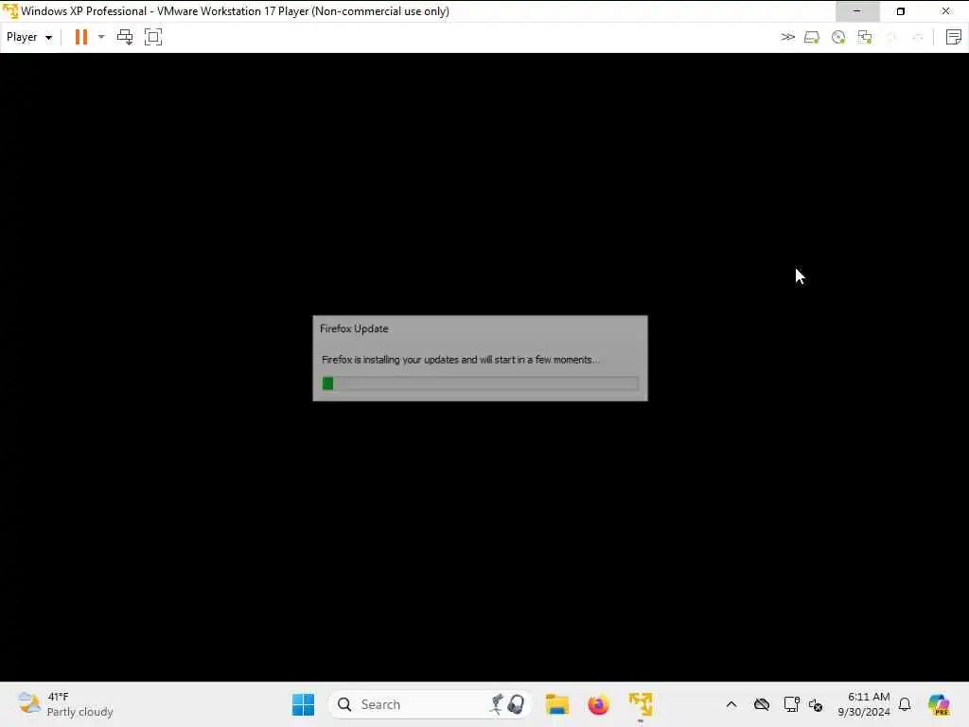Open the Windows Start menu
This screenshot has height=727, width=969.
pyautogui.click(x=304, y=704)
